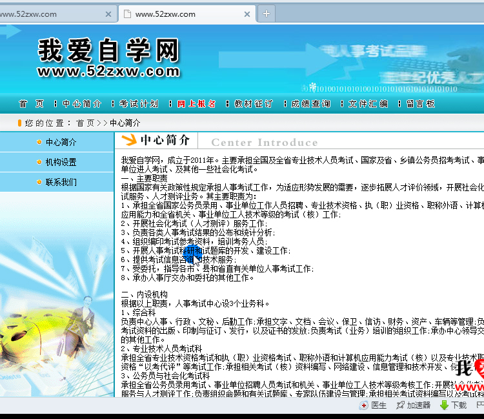
Task: Open 机构设置 in the left sidebar
Action: [x=61, y=162]
